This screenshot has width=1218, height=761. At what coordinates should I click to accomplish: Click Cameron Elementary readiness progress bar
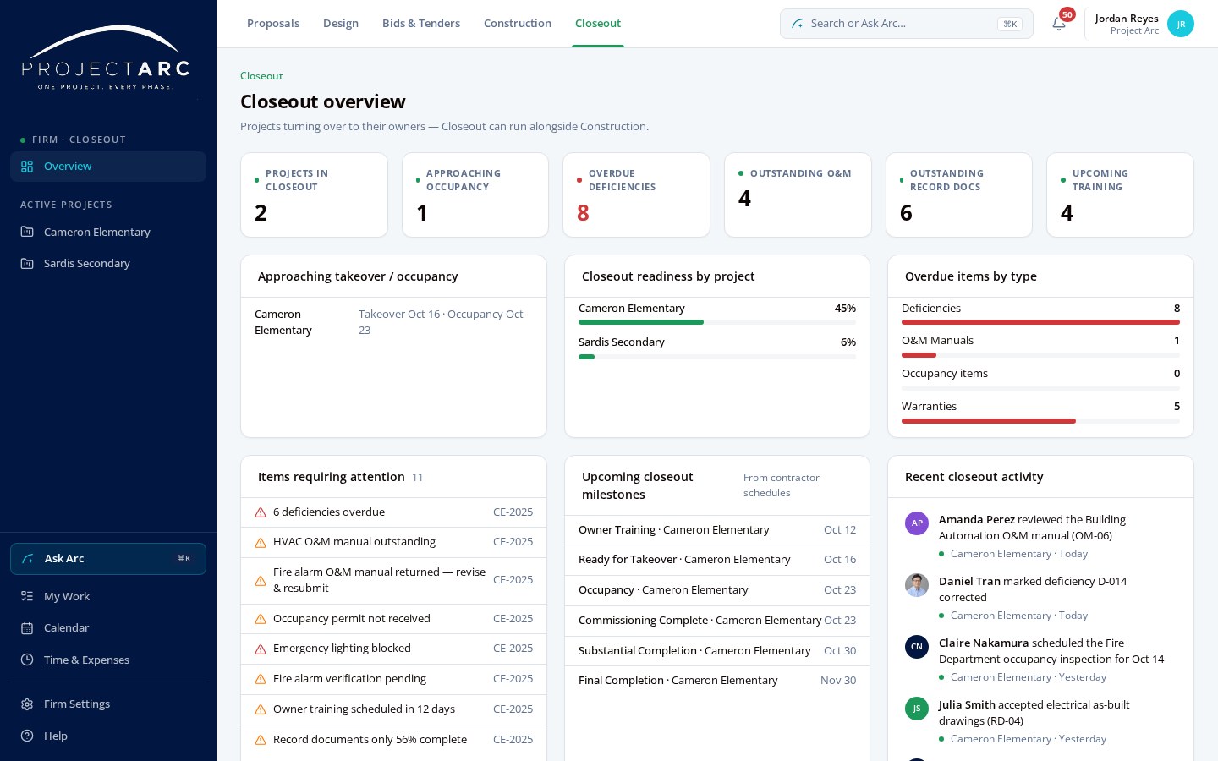click(717, 322)
